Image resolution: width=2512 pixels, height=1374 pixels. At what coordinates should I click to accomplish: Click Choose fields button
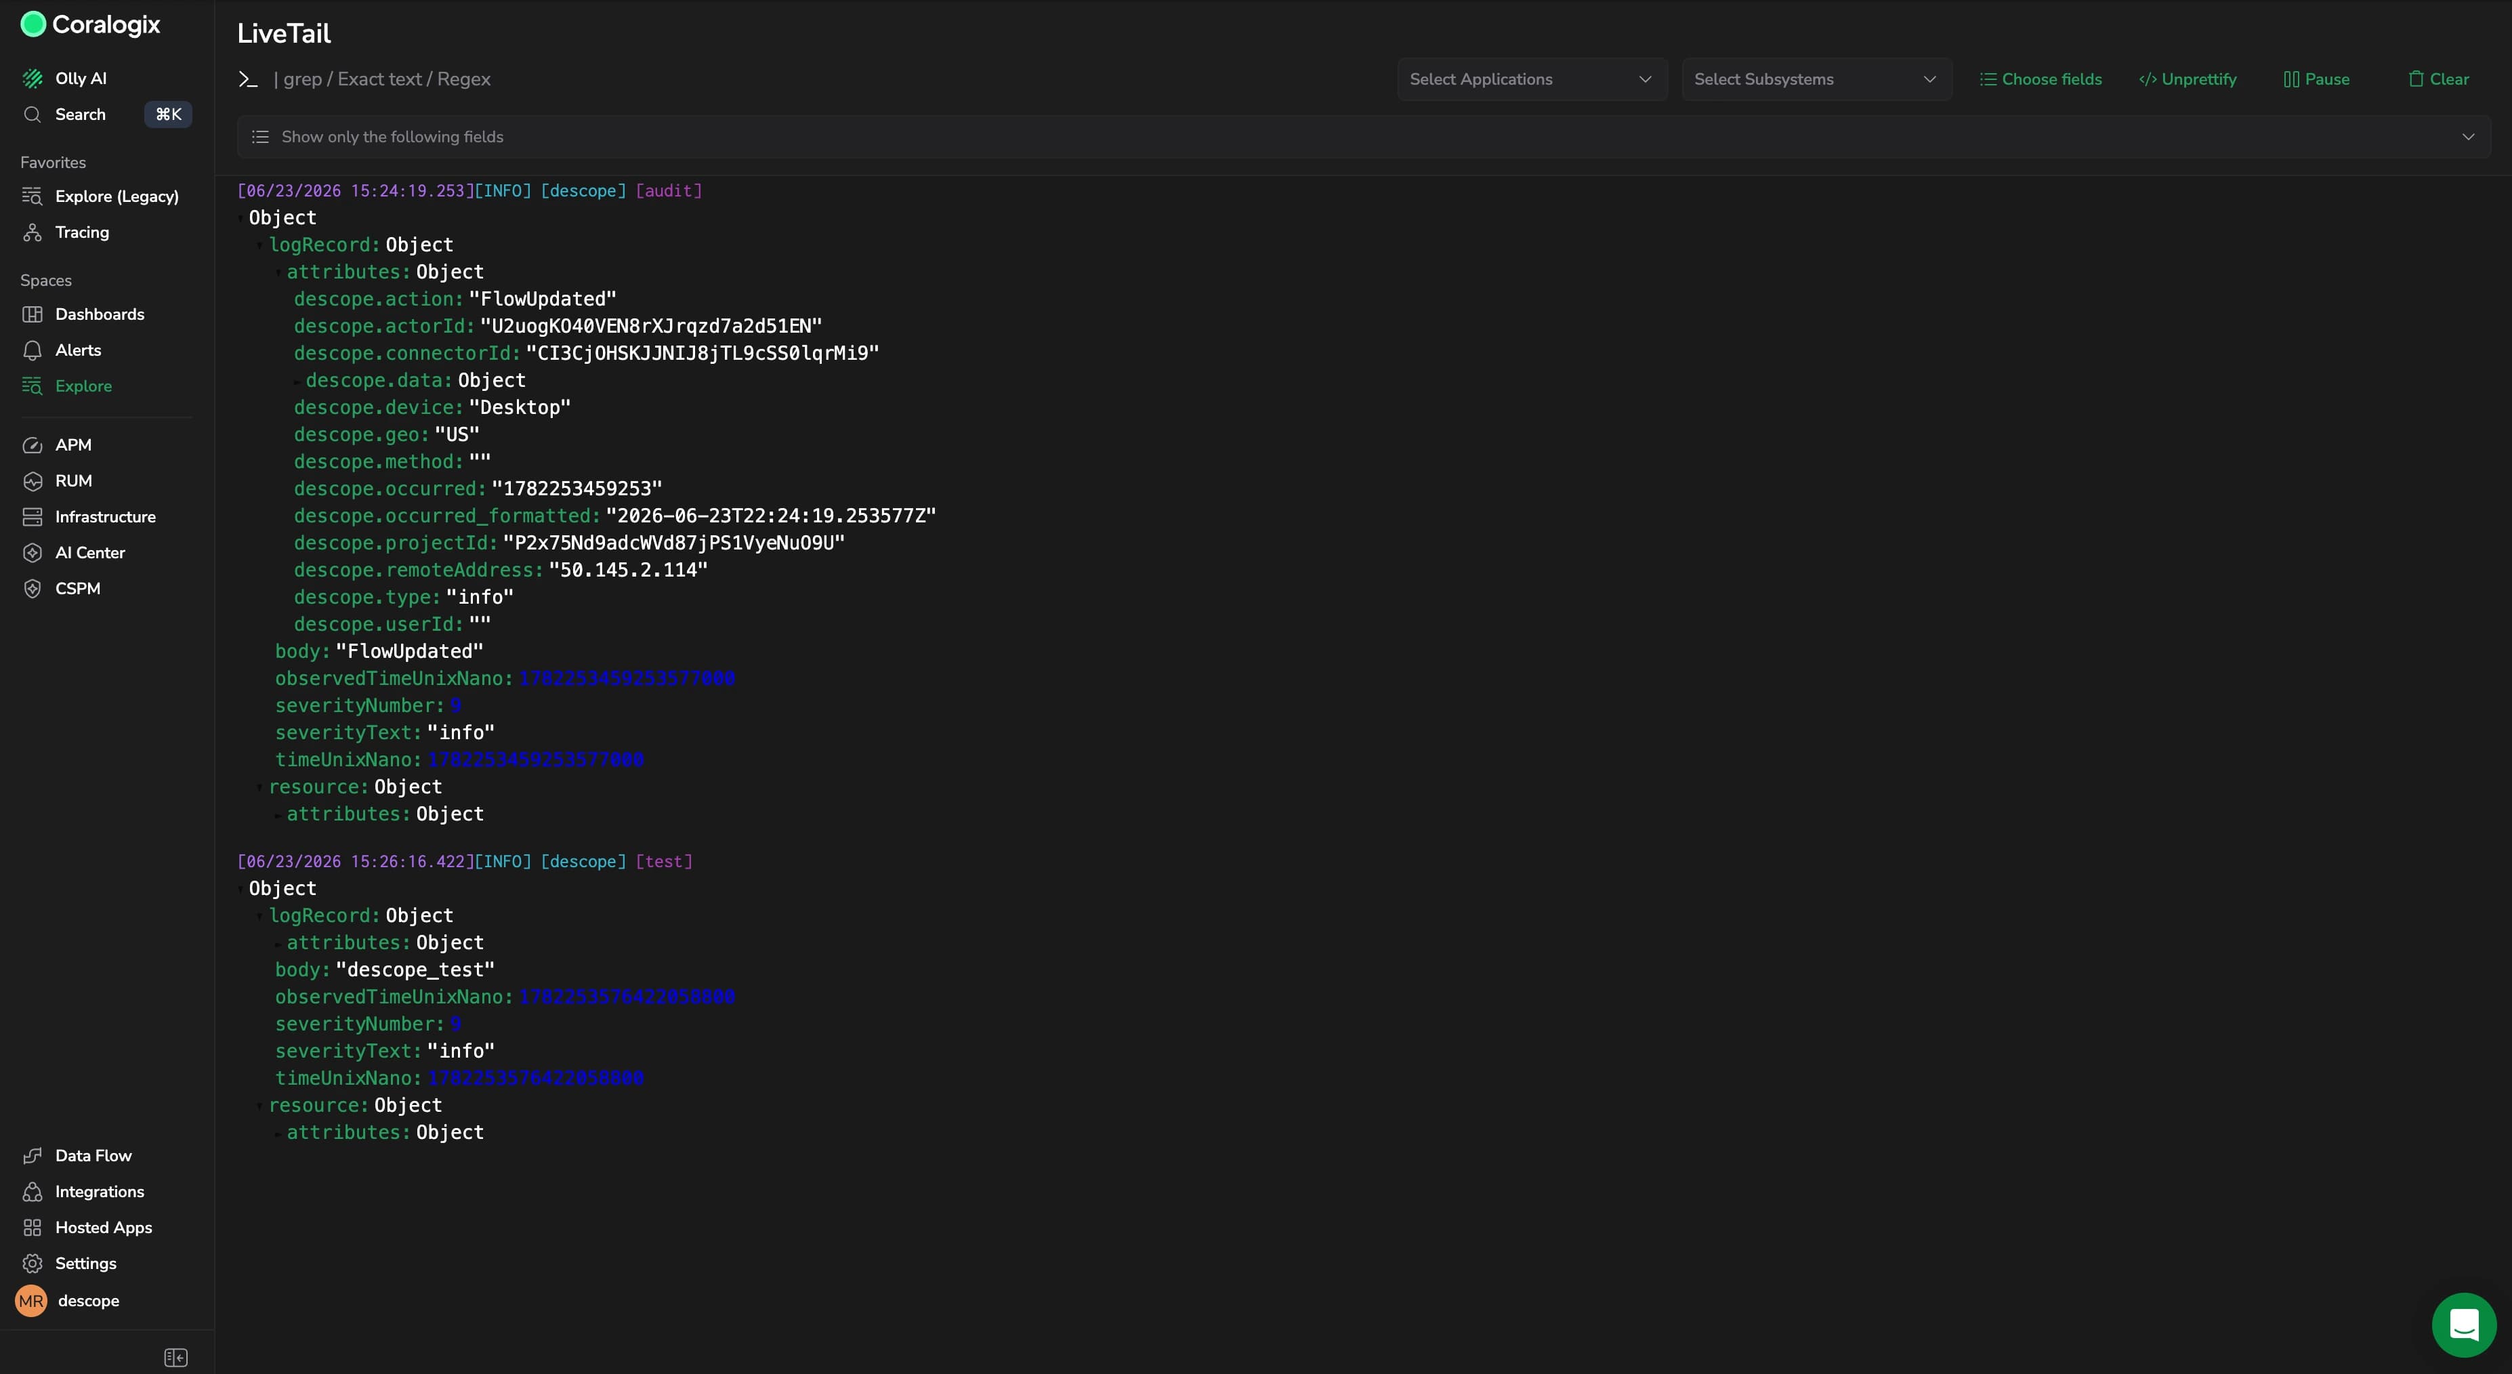[x=2040, y=79]
